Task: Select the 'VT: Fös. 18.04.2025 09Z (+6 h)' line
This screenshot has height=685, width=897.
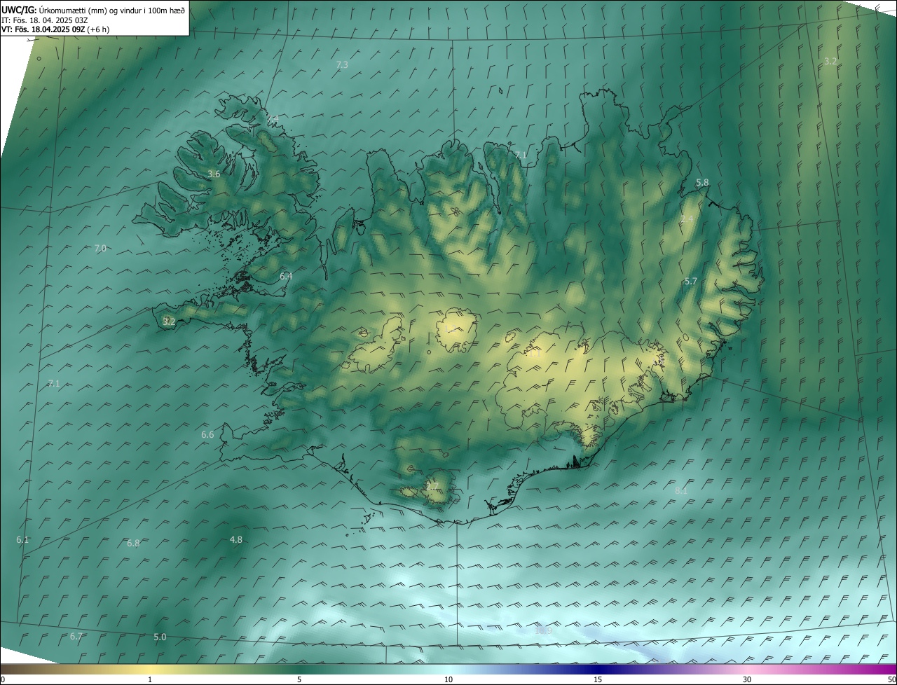Action: pos(55,29)
